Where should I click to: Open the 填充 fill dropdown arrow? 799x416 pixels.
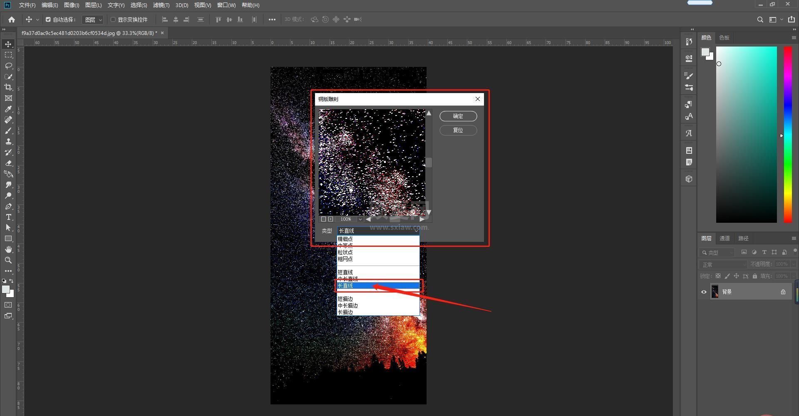coord(793,276)
